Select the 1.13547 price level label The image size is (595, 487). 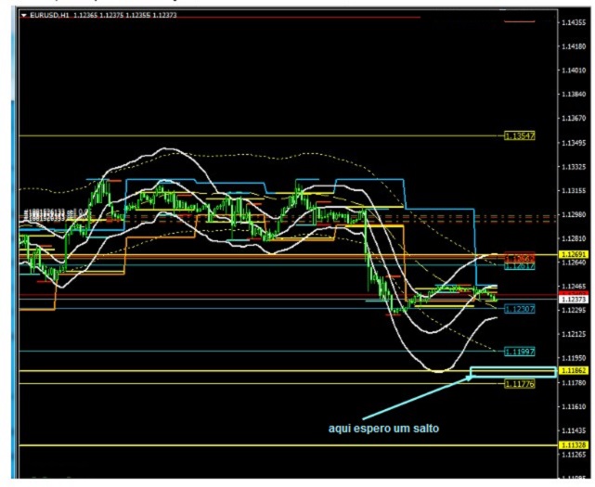tap(519, 135)
